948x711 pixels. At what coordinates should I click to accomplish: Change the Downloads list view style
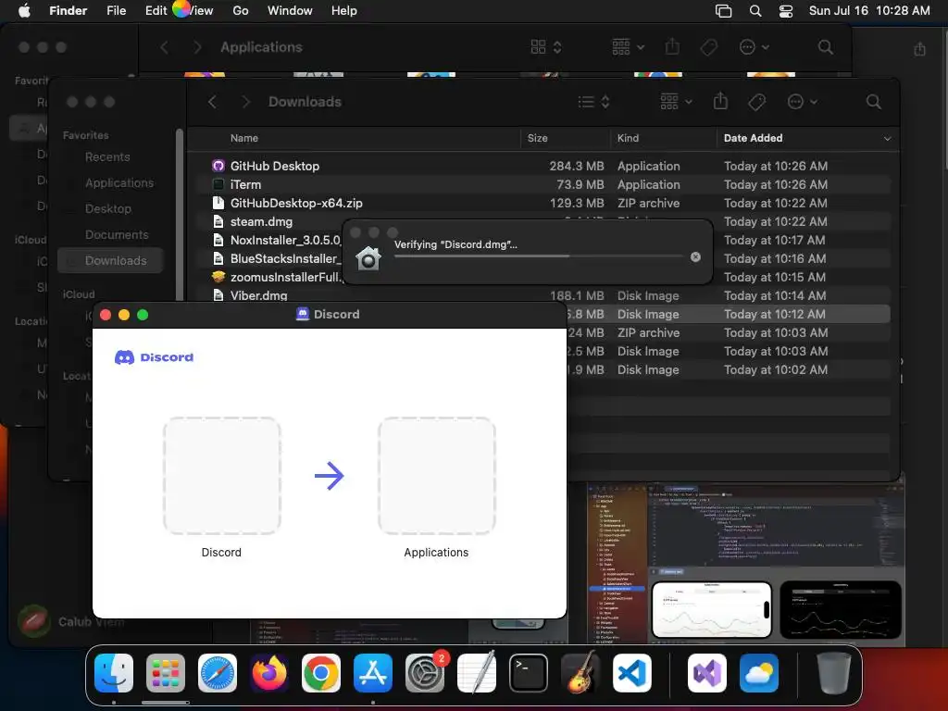[x=593, y=102]
